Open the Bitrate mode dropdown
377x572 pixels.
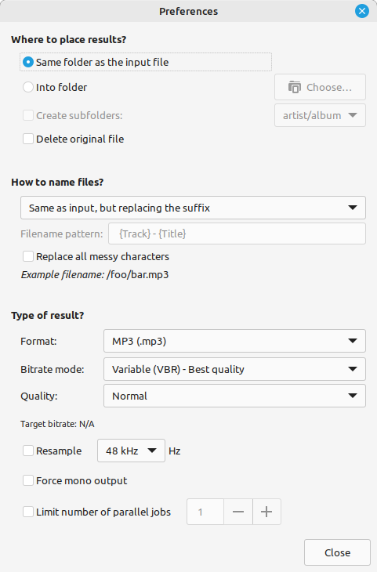click(234, 369)
